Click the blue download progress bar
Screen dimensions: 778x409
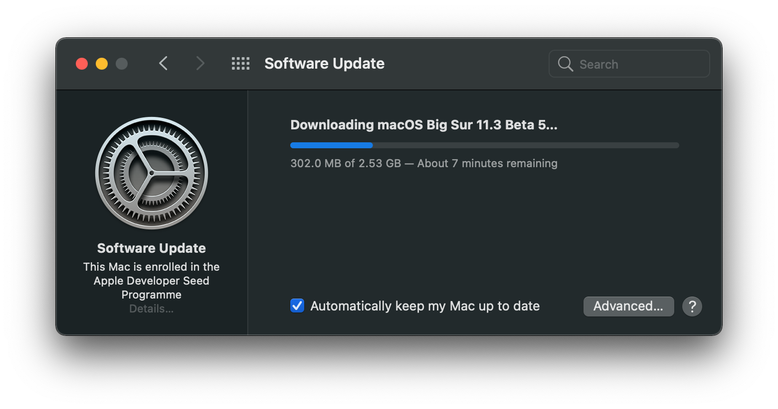click(484, 145)
